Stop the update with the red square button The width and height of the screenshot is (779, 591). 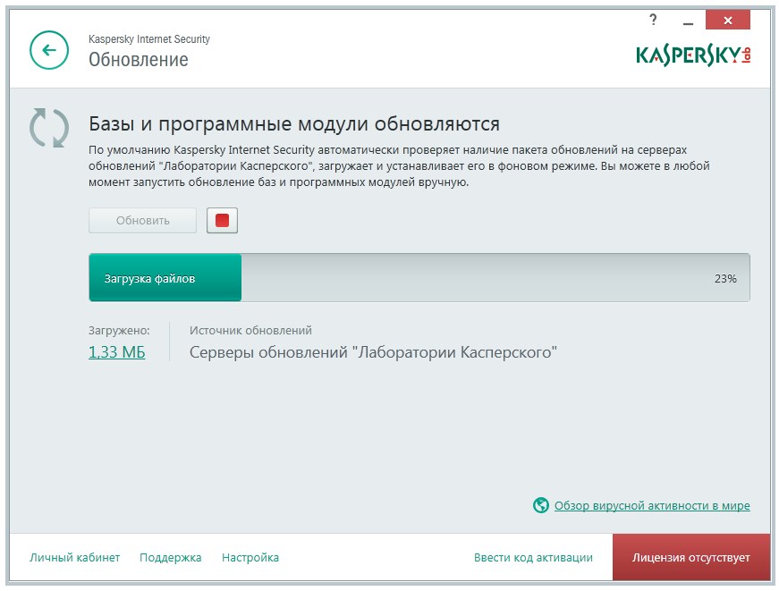point(222,220)
